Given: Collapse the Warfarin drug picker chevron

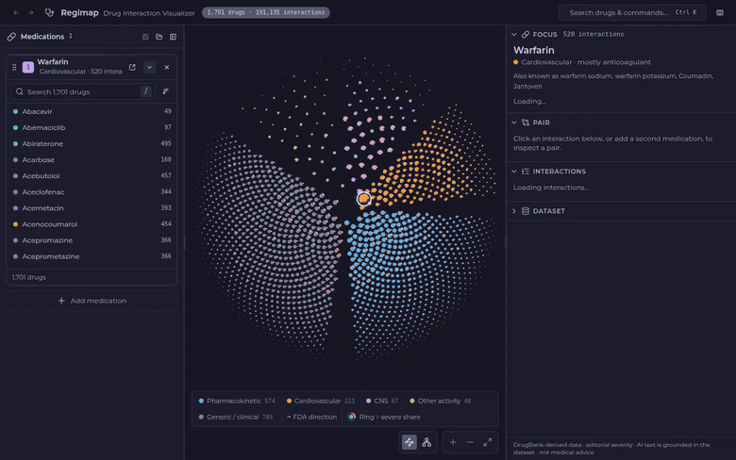Looking at the screenshot, I should click(x=149, y=67).
